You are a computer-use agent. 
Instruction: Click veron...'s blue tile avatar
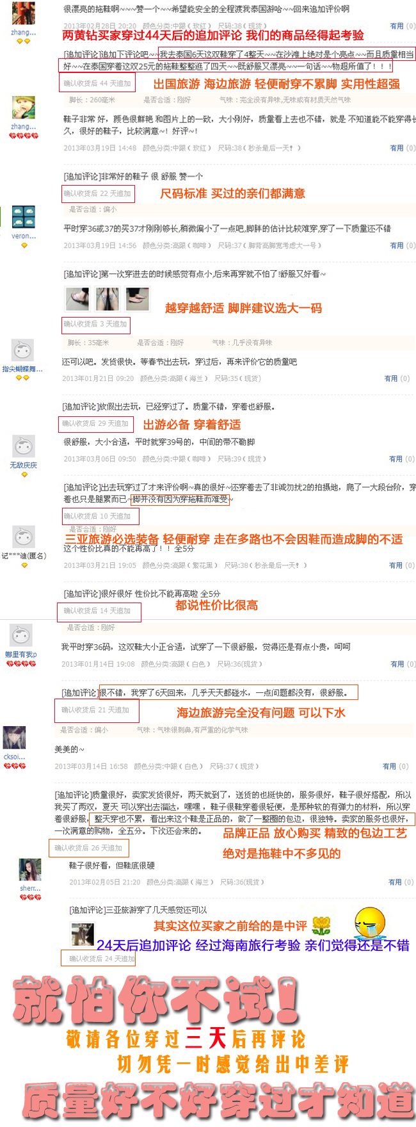point(24,217)
